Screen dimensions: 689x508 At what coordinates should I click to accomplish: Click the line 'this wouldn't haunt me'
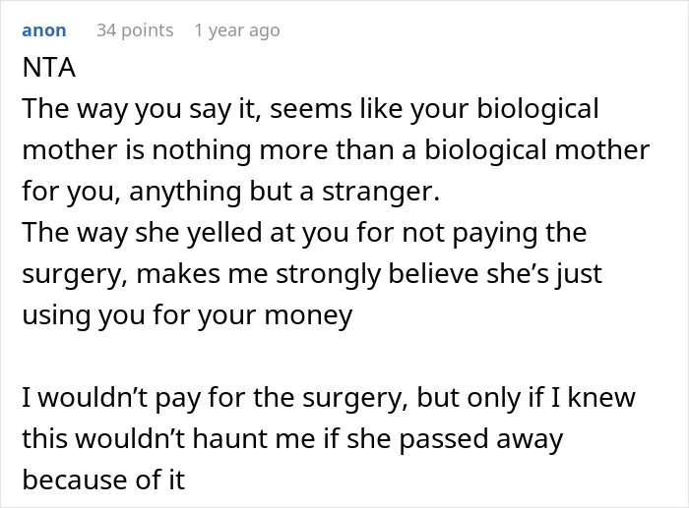click(x=292, y=438)
